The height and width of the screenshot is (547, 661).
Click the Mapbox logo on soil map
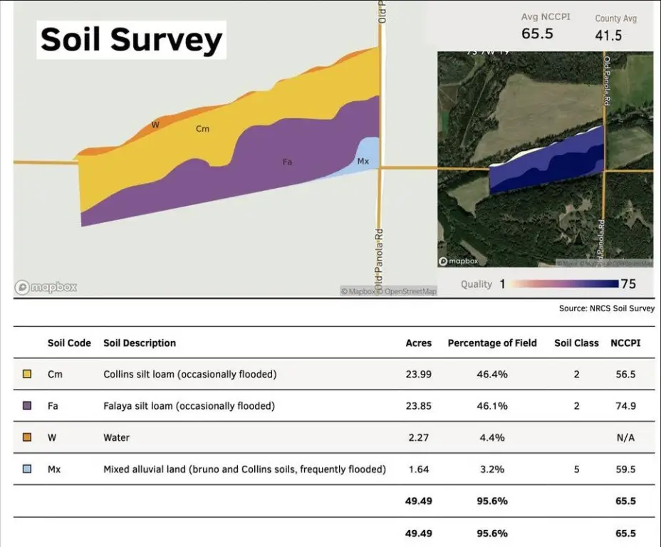(x=46, y=288)
